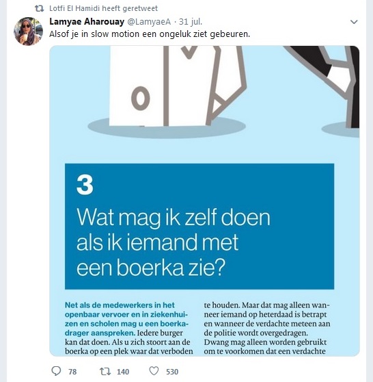Open the Lamyae Aharouay display name link
Screen dimensions: 373x382
[87, 22]
